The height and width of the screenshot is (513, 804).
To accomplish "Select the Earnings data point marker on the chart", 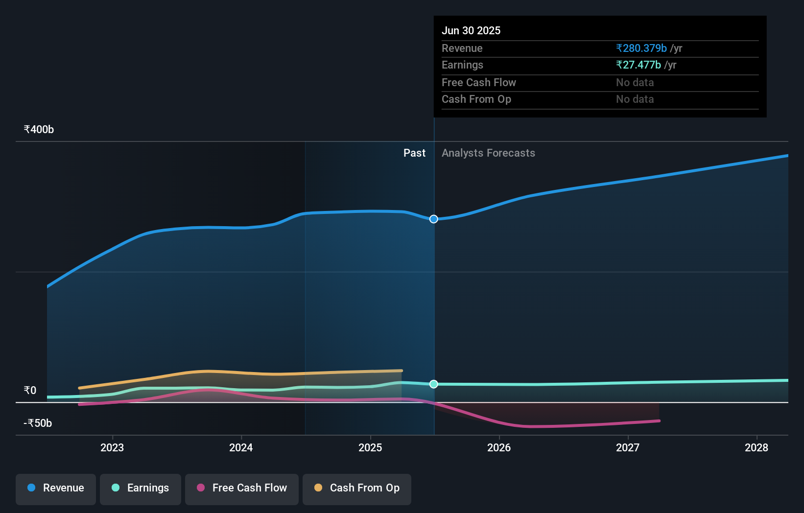I will click(x=433, y=384).
